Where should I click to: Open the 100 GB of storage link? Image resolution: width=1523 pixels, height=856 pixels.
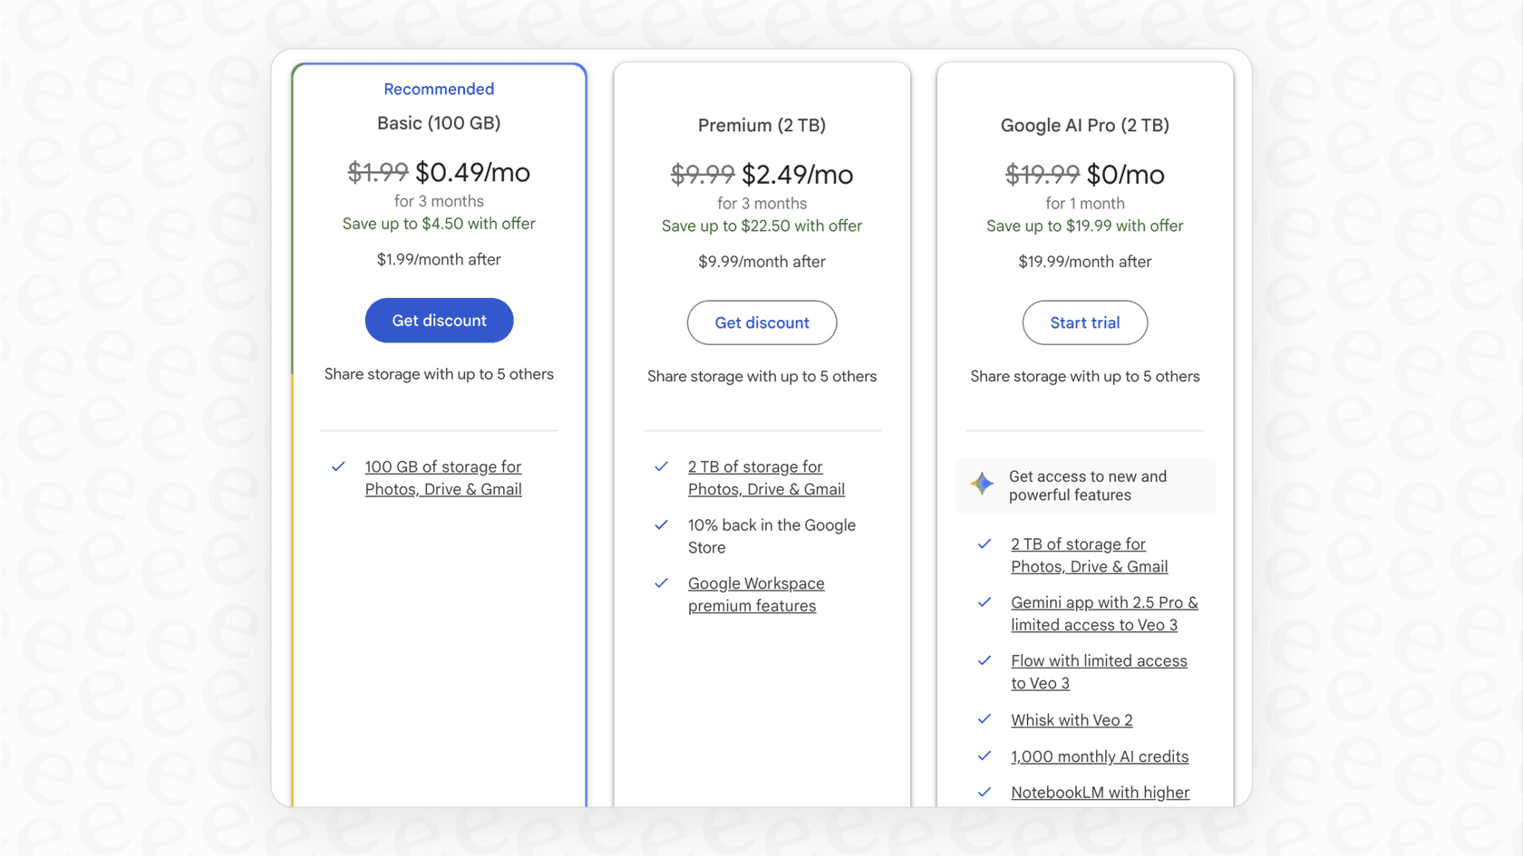pyautogui.click(x=443, y=477)
